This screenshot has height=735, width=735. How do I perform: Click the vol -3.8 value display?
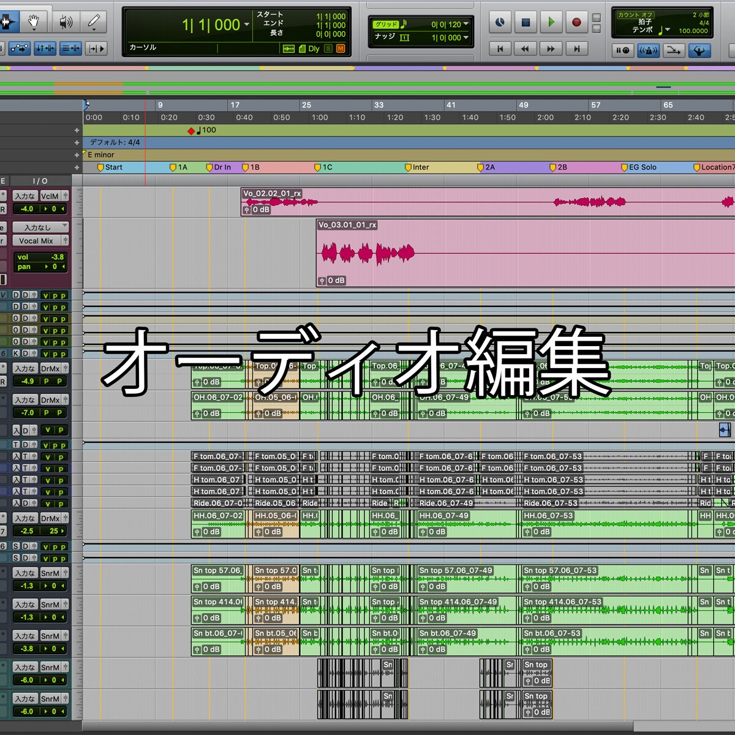coord(40,257)
